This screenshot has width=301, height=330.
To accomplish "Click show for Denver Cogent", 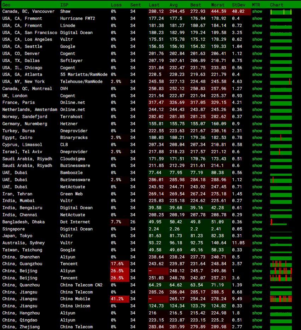I will coord(257,54).
